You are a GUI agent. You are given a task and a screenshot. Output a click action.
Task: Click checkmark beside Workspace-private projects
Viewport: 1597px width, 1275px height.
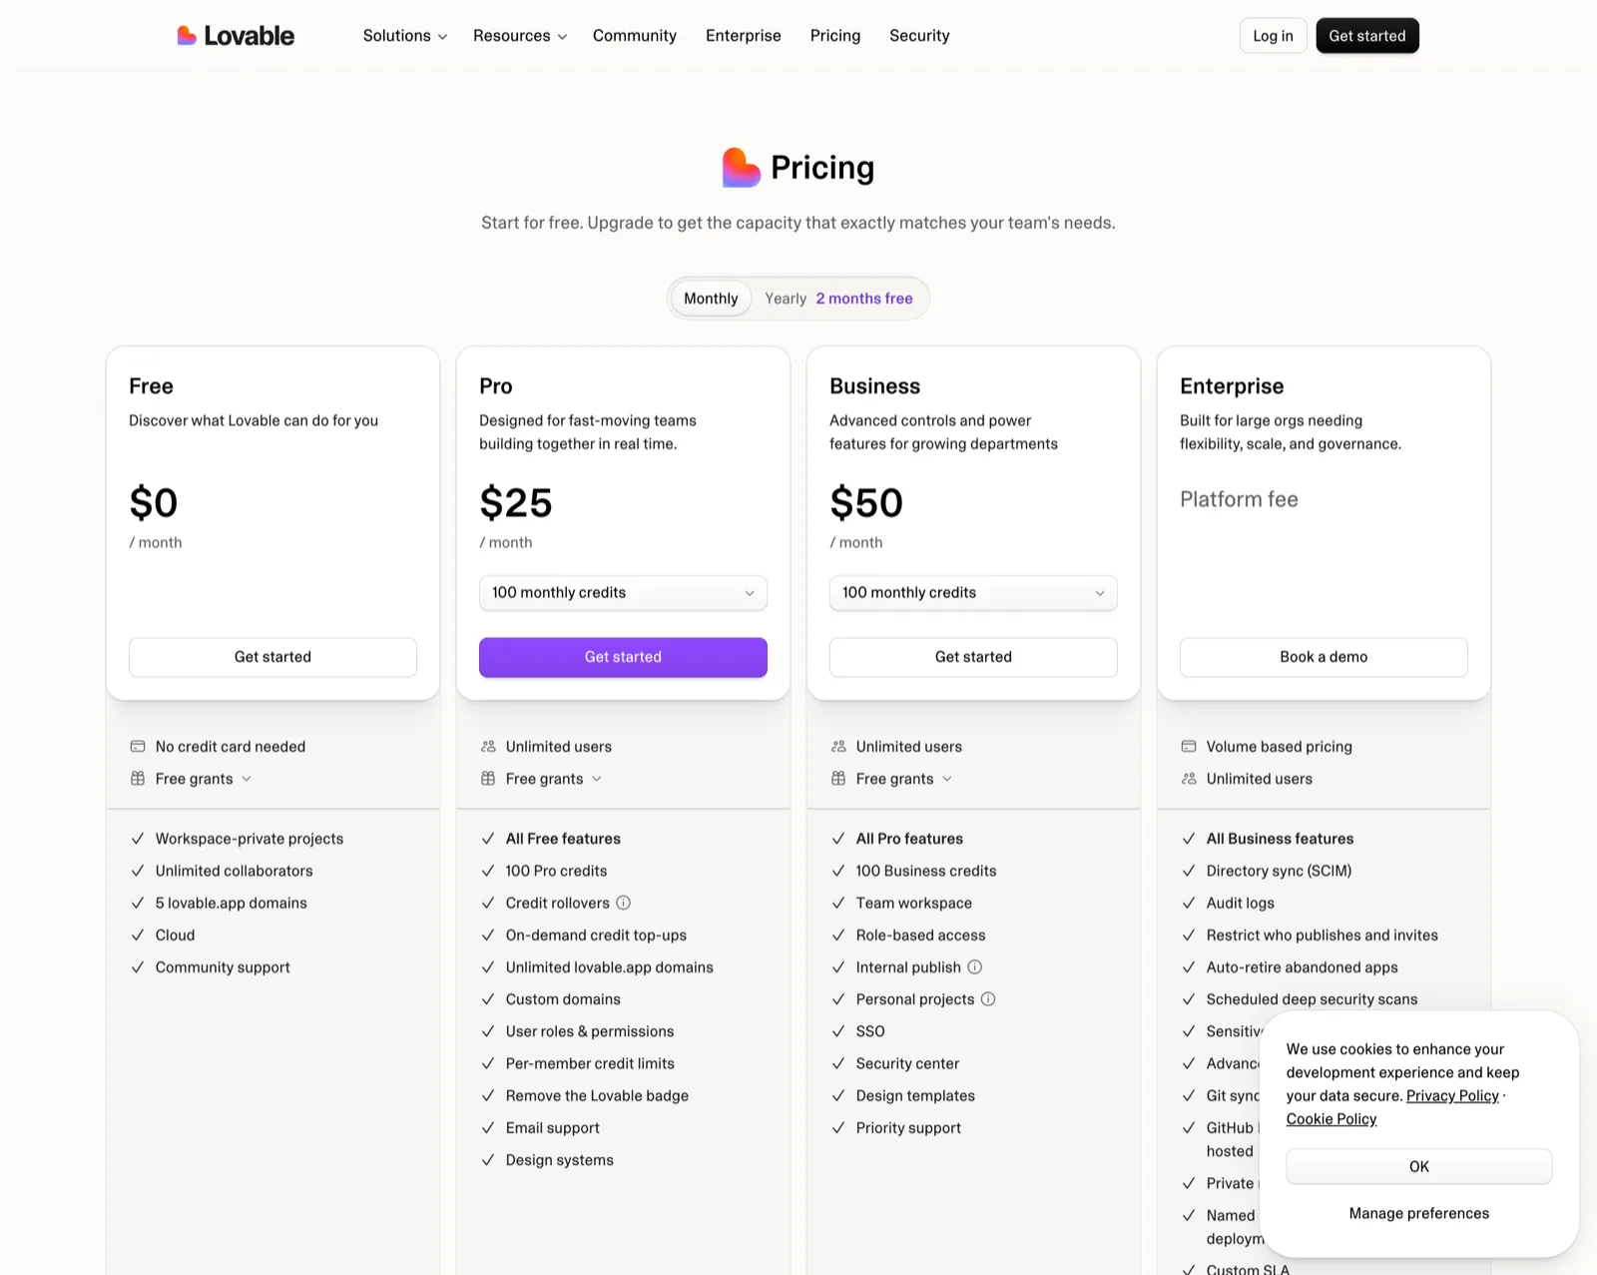pyautogui.click(x=138, y=839)
